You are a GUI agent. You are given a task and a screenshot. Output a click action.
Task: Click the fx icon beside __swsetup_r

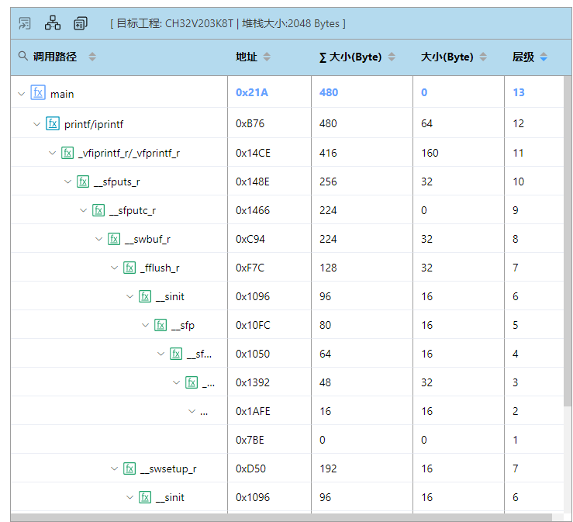(129, 468)
